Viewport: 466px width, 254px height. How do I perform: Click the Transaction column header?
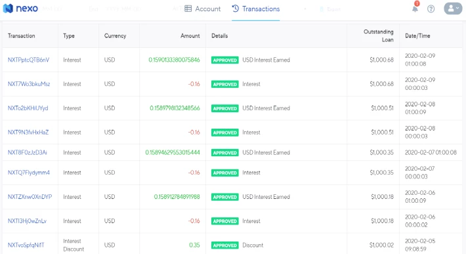click(22, 35)
